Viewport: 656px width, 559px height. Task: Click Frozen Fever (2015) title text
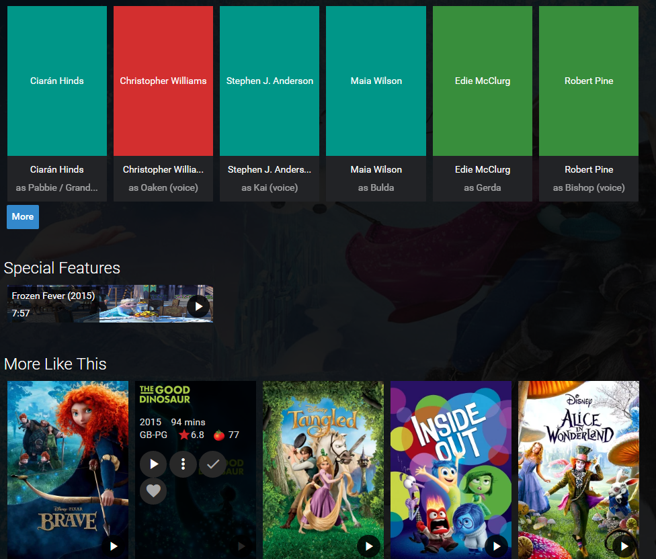point(53,296)
